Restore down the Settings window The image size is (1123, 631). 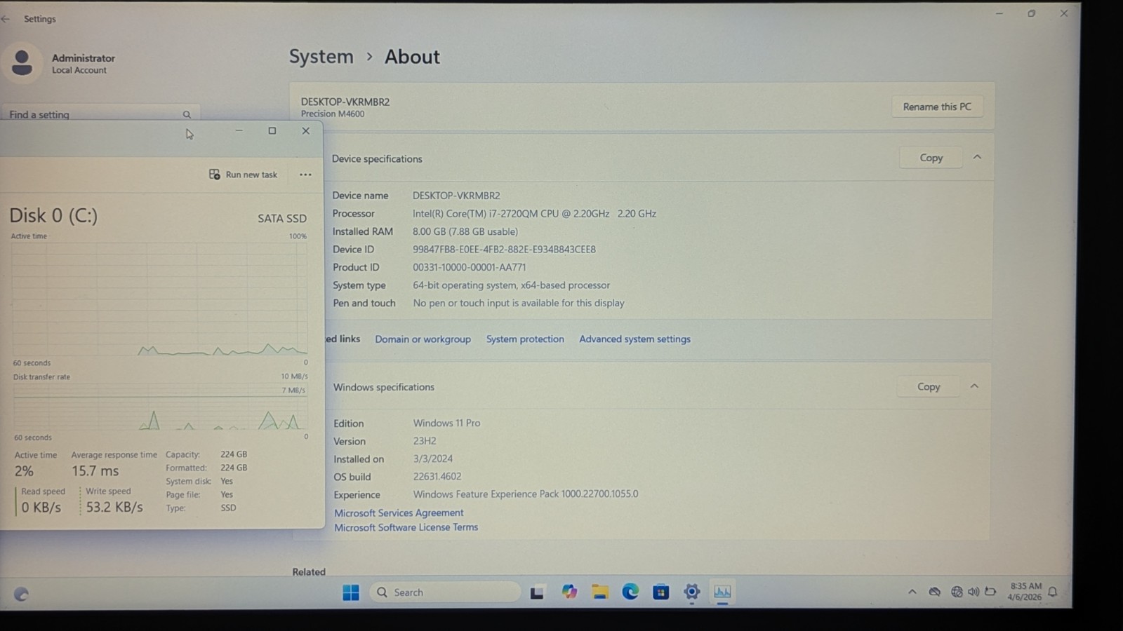click(x=1031, y=13)
